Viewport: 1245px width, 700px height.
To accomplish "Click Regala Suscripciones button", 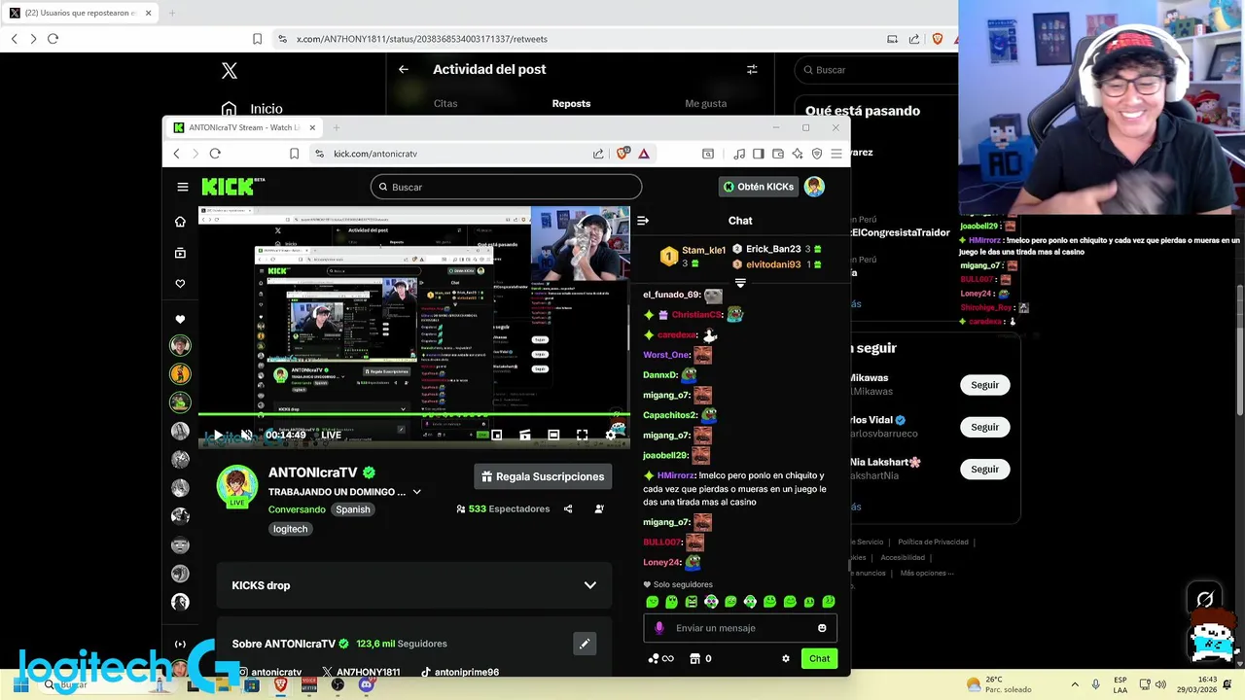I will 543,476.
